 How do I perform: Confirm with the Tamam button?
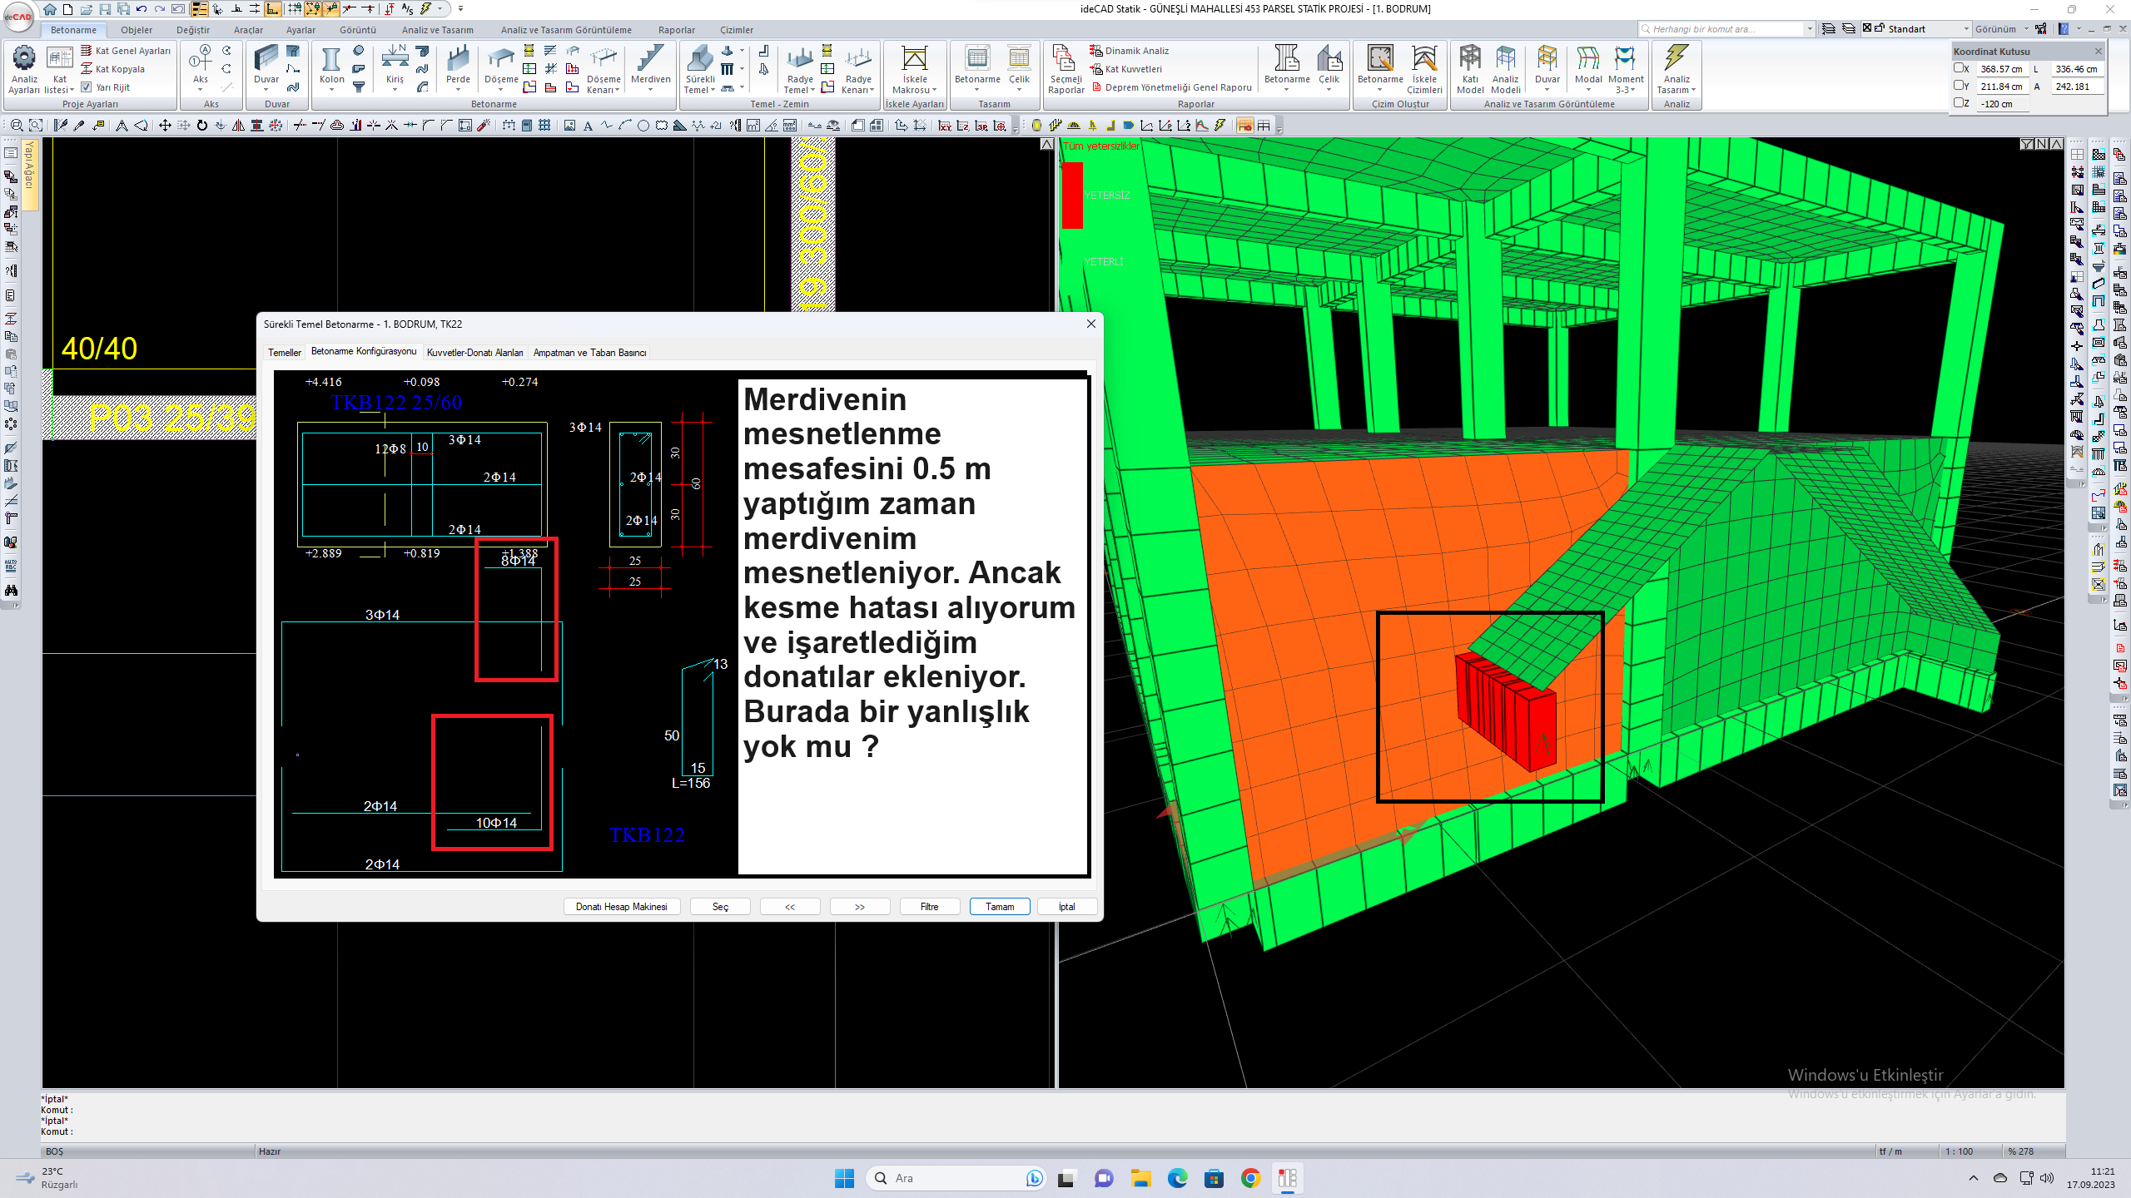point(1000,907)
